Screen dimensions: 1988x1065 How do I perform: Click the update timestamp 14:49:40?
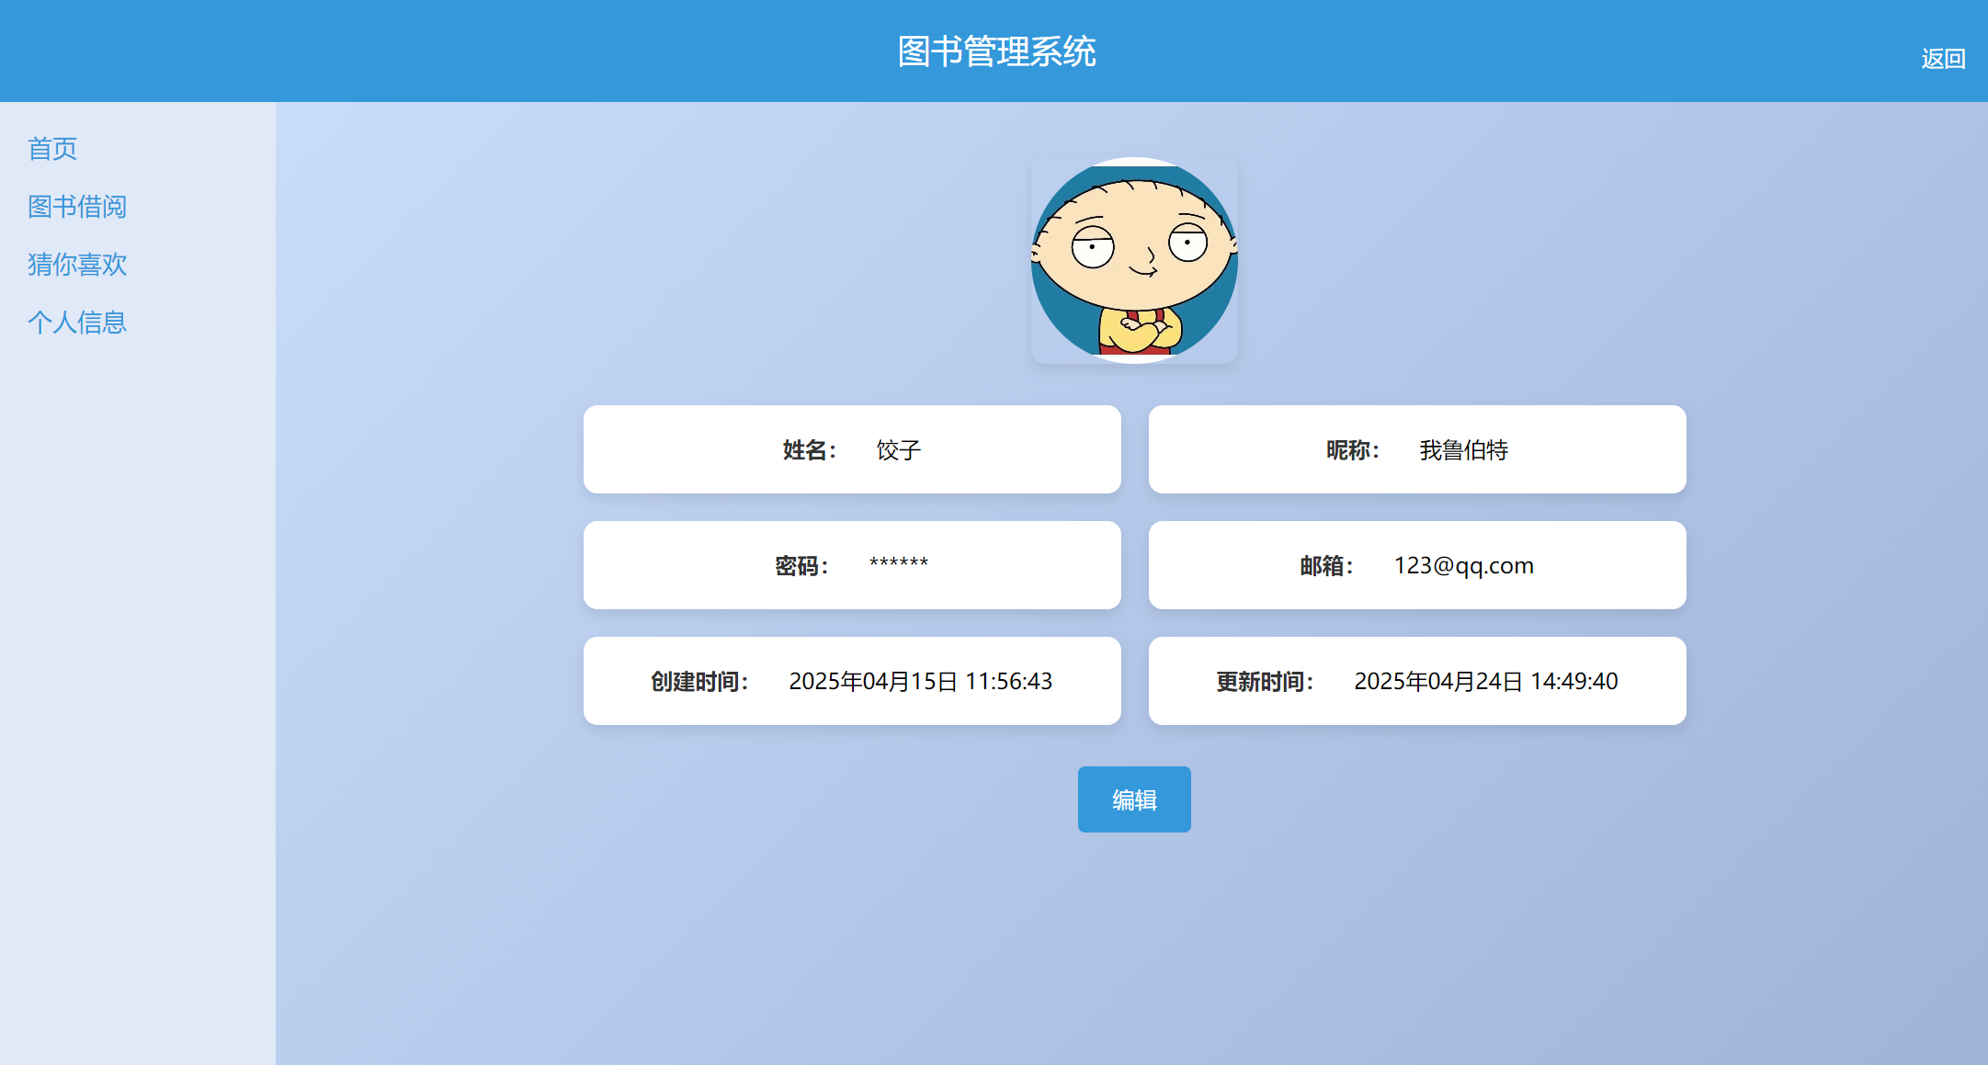point(1573,681)
